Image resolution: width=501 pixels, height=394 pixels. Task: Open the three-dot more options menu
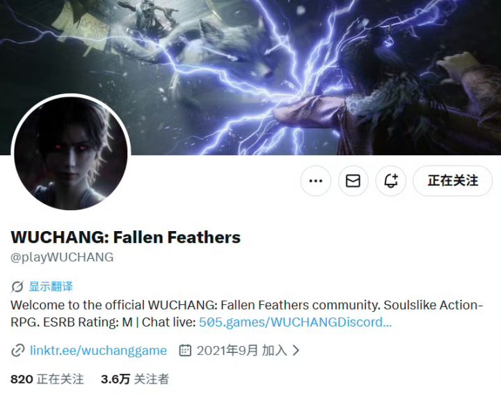point(316,181)
